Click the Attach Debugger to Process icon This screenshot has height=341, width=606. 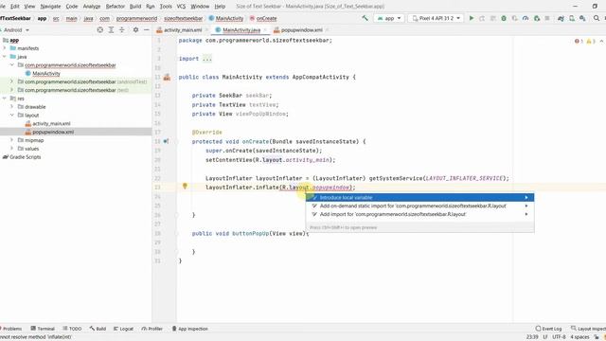536,18
